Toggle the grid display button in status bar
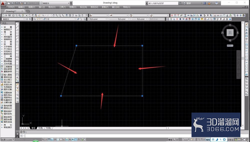The height and width of the screenshot is (142, 250). click(49, 139)
